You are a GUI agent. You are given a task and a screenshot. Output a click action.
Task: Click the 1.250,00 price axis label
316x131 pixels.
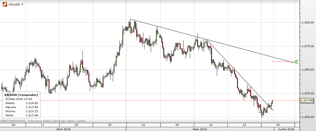pos(308,70)
